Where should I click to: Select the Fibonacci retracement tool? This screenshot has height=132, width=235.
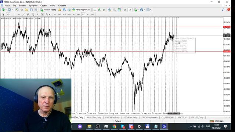coord(33,14)
